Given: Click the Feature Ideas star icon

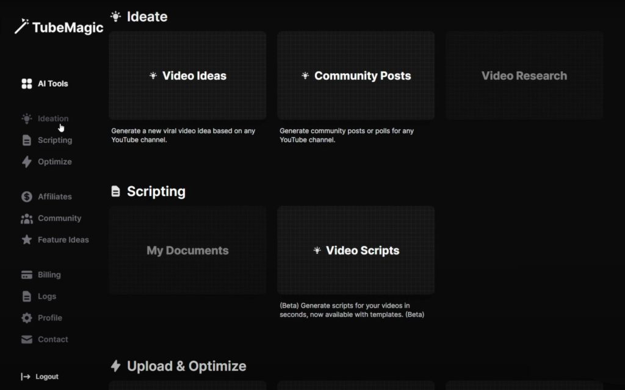Looking at the screenshot, I should [26, 240].
